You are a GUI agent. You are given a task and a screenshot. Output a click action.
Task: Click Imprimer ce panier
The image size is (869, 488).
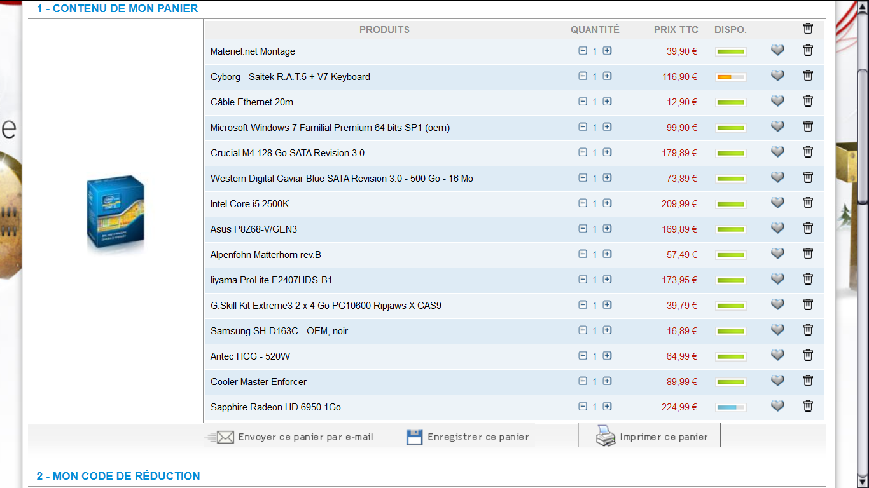[x=663, y=437]
